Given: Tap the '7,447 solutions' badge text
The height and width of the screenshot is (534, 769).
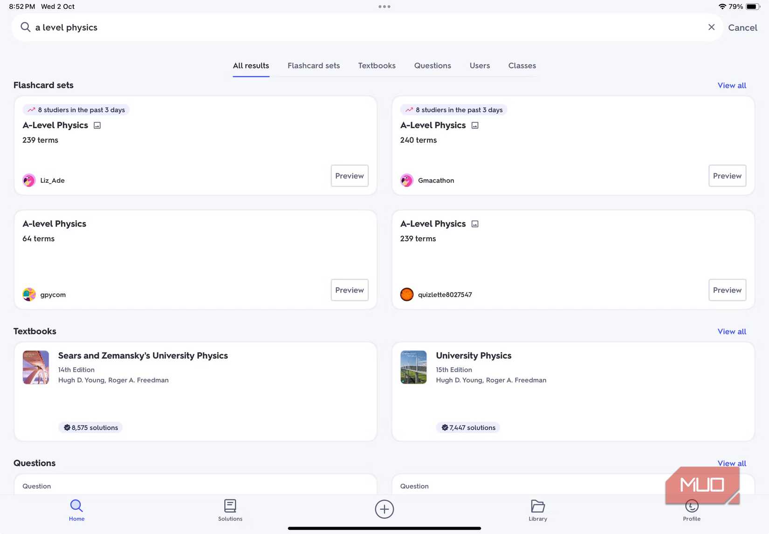Looking at the screenshot, I should click(473, 428).
